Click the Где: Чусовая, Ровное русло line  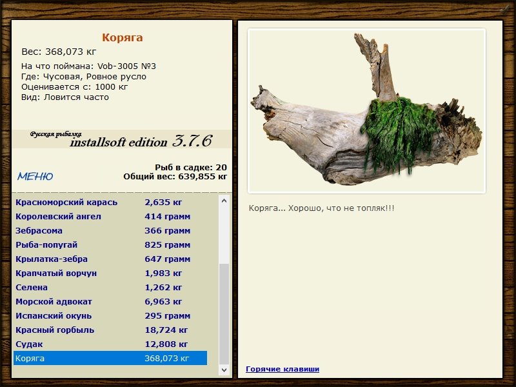84,77
